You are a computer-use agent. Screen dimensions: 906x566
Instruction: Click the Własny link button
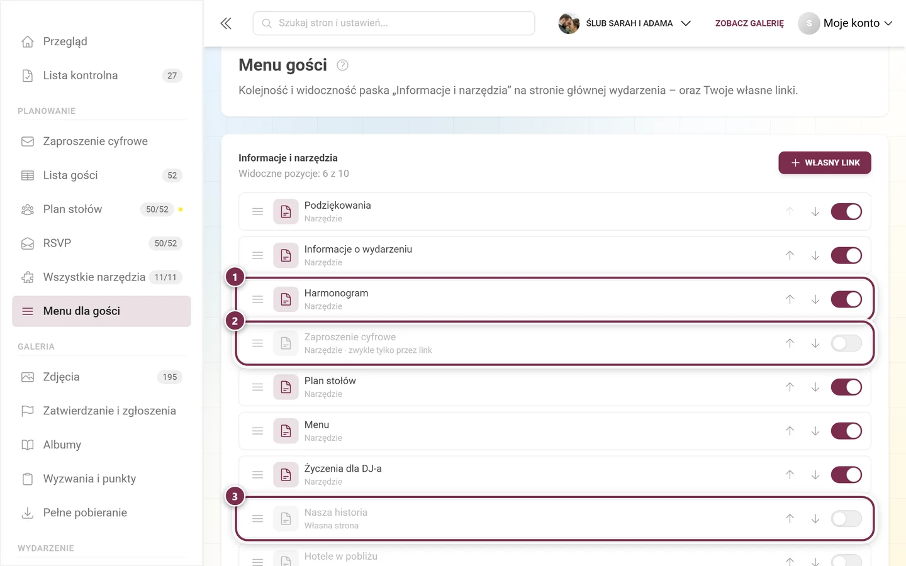825,163
